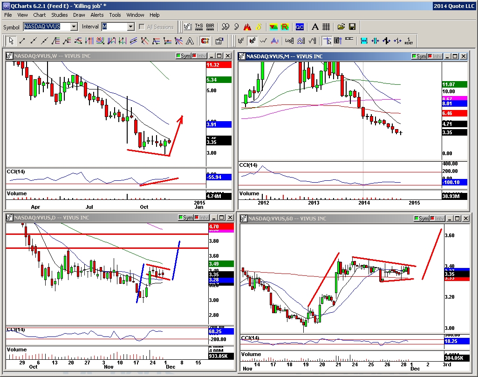Toggle Sym link in daily chart window

point(186,218)
